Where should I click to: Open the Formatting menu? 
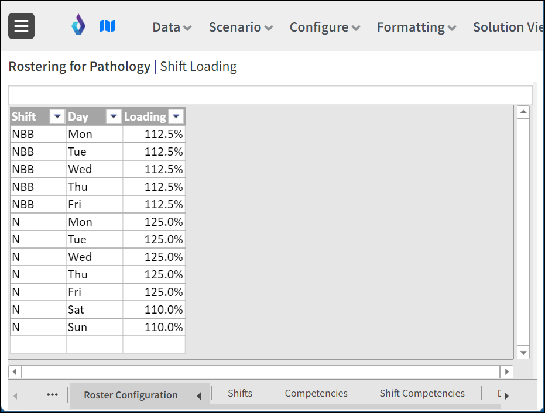(416, 27)
